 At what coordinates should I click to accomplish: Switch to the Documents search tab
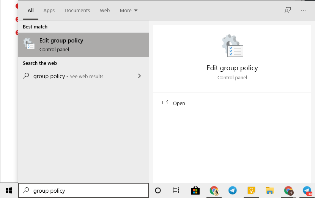tap(77, 11)
